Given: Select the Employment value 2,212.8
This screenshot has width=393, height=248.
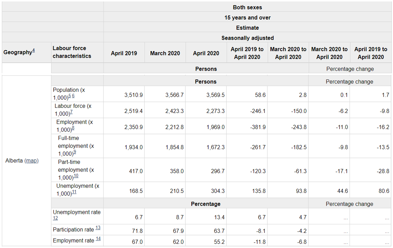Looking at the screenshot, I should pyautogui.click(x=174, y=127).
